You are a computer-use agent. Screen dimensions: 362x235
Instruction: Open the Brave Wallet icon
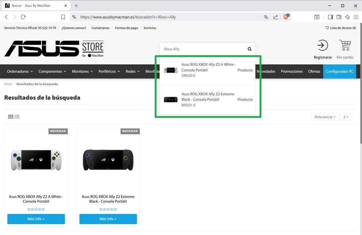point(339,17)
